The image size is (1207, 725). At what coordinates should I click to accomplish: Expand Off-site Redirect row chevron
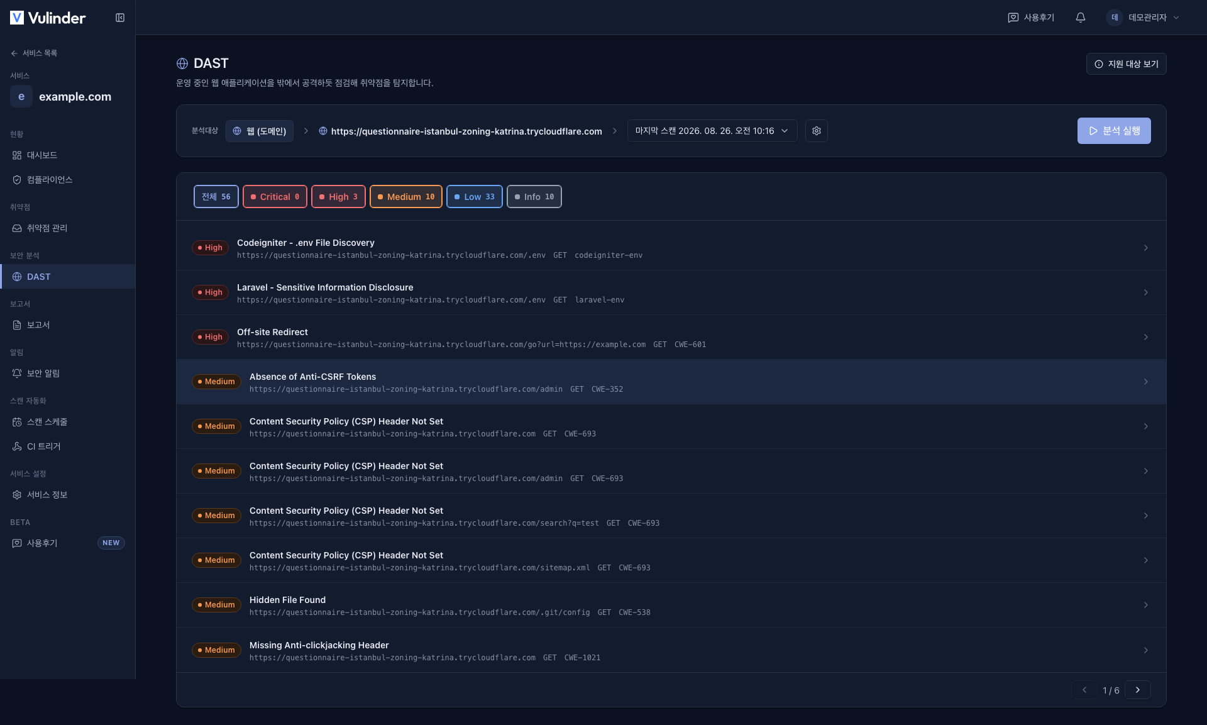(1146, 337)
